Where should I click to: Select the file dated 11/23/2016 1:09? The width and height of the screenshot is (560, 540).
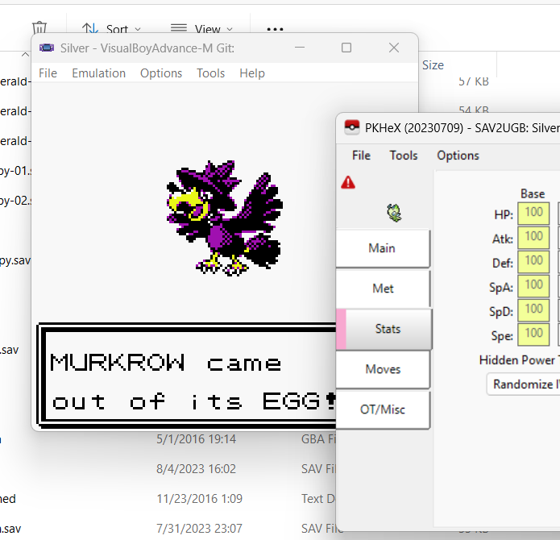(199, 499)
